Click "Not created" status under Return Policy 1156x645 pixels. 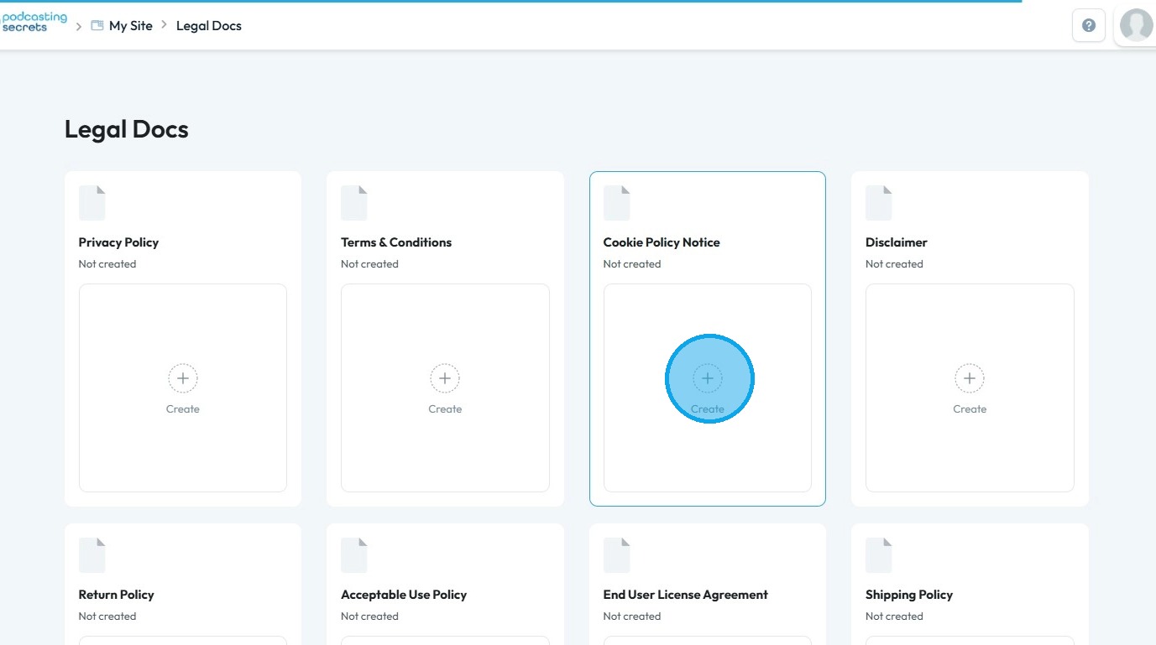107,616
